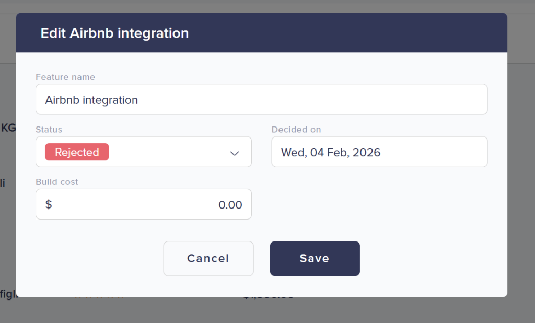Expand Status using the chevron arrow
Screen dimensions: 535x323
click(x=235, y=153)
